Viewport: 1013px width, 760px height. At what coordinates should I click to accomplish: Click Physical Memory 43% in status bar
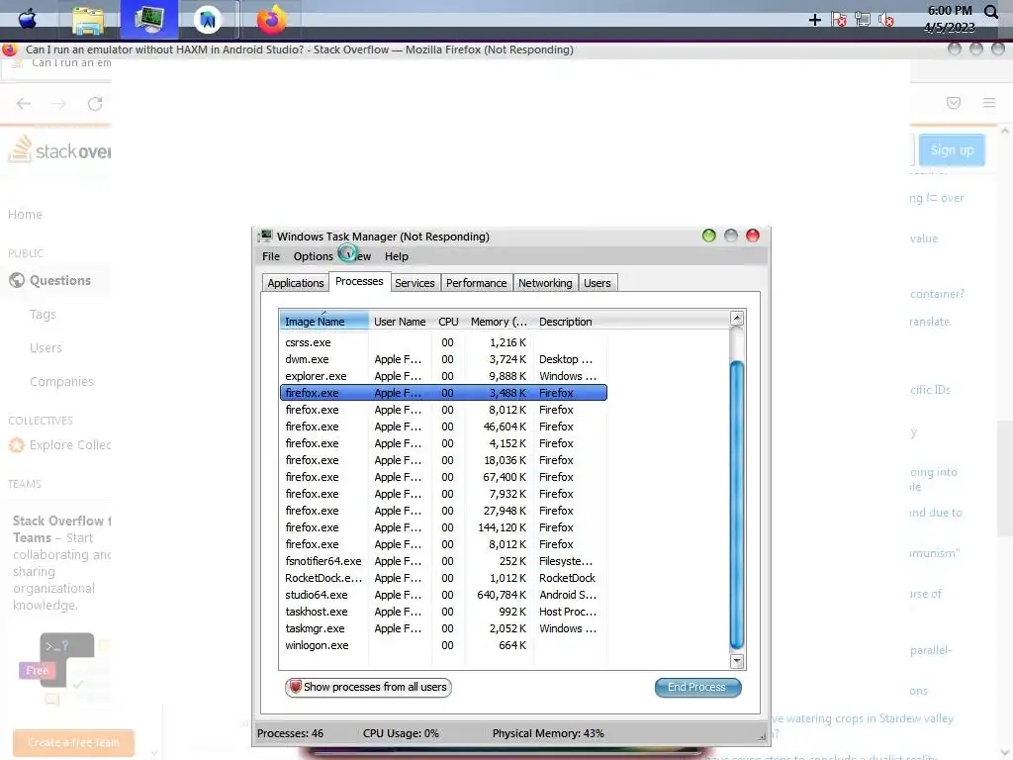pyautogui.click(x=548, y=733)
